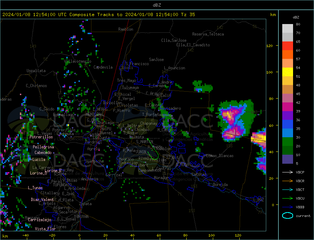Click the Catitas label on map
The width and height of the screenshot is (314, 240).
pos(199,175)
